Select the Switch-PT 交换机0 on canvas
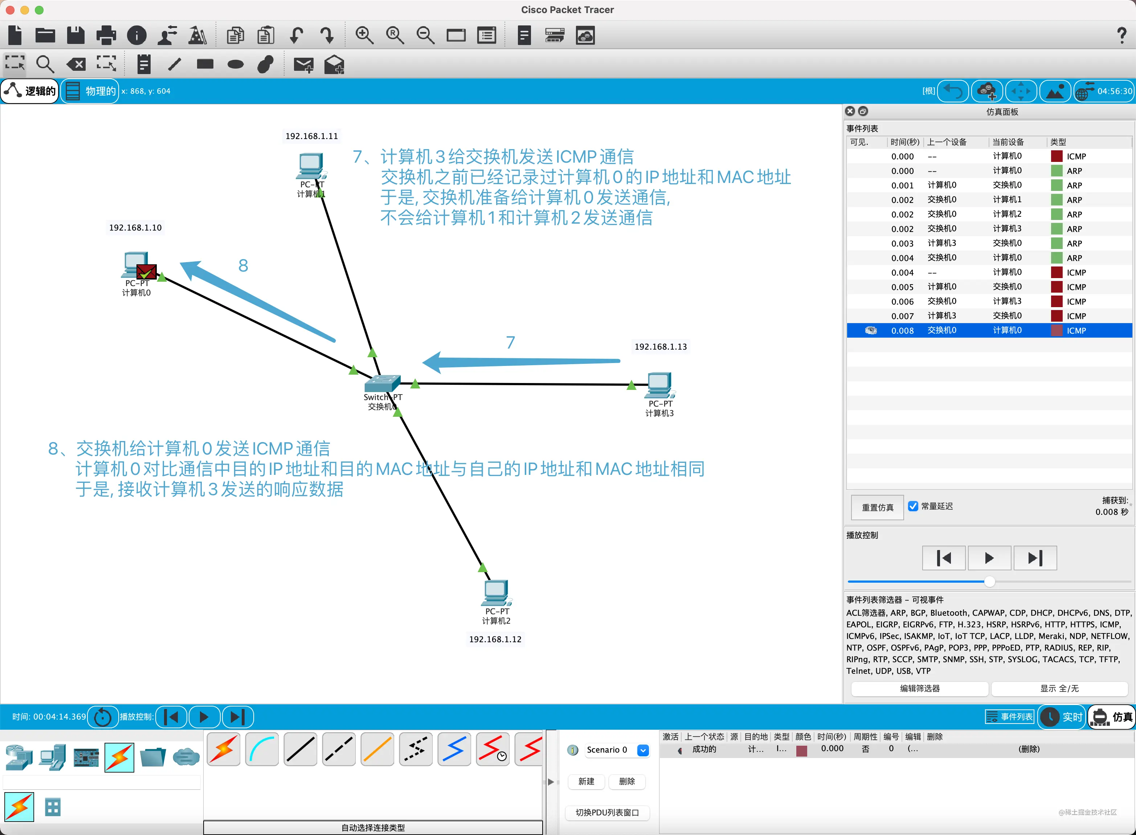Image resolution: width=1136 pixels, height=835 pixels. pyautogui.click(x=383, y=384)
